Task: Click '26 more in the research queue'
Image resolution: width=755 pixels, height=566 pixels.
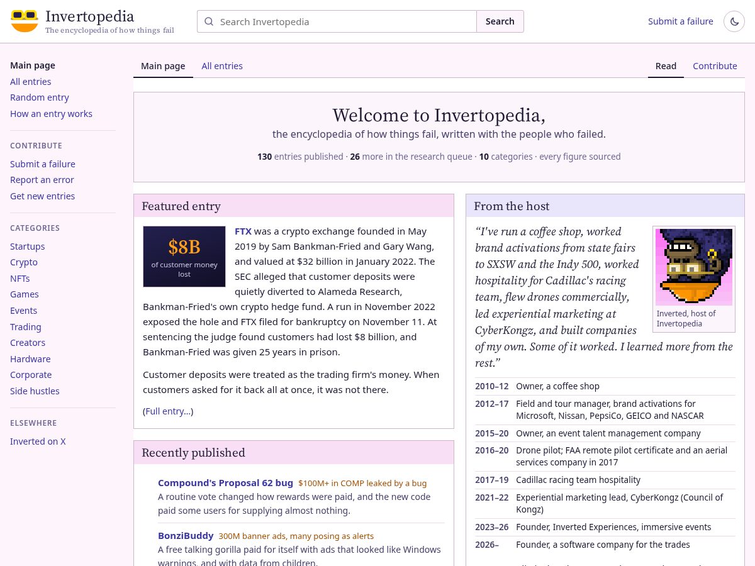Action: coord(411,157)
